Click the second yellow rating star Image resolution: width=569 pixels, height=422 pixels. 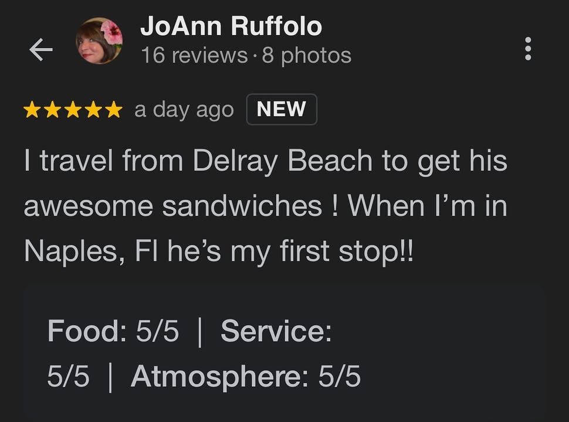53,110
